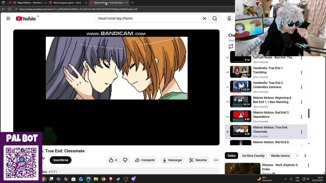This screenshot has height=183, width=326.
Task: Like the video with thumbs-up button
Action: click(x=113, y=160)
